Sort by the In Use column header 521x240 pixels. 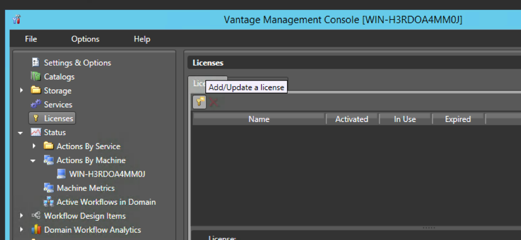[405, 119]
